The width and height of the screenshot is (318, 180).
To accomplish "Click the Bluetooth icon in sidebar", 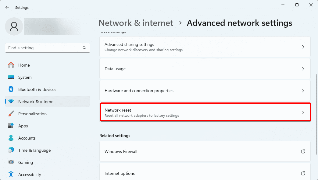I will coord(11,89).
